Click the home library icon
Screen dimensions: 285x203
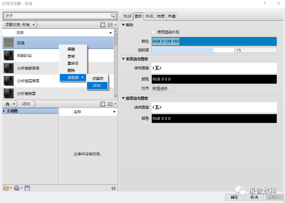pos(8,104)
